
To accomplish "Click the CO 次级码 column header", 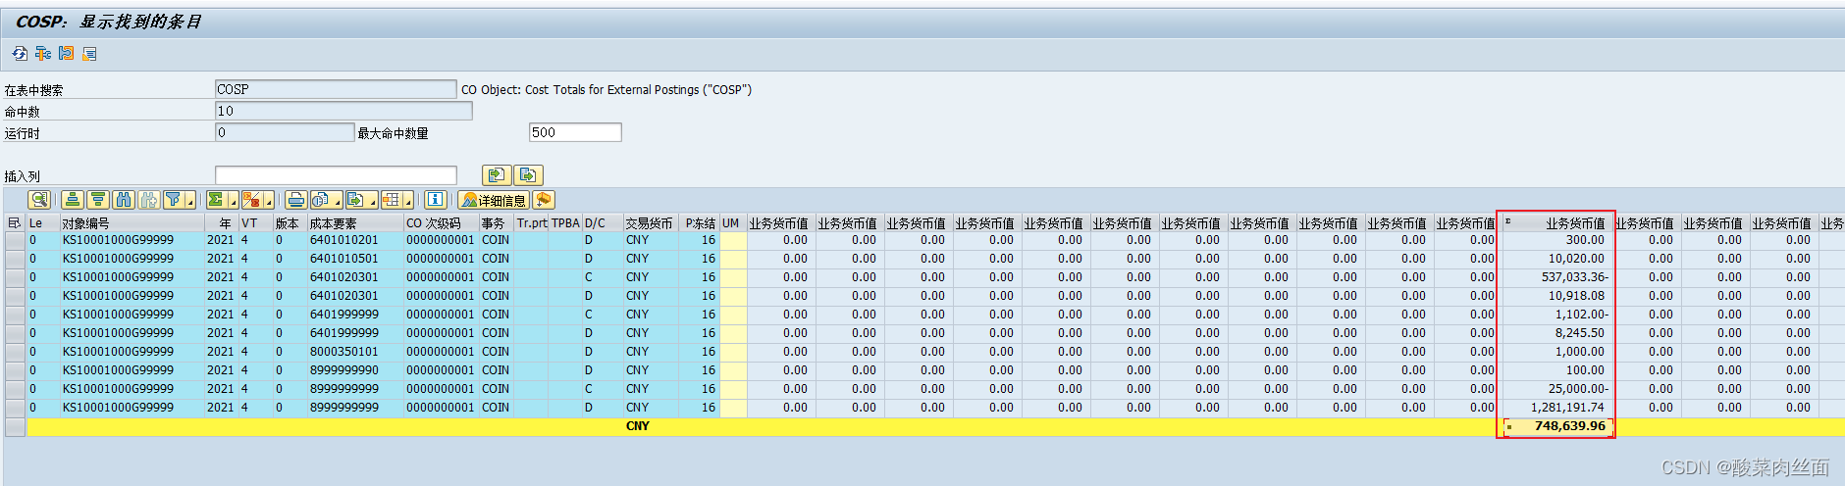I will pyautogui.click(x=441, y=223).
